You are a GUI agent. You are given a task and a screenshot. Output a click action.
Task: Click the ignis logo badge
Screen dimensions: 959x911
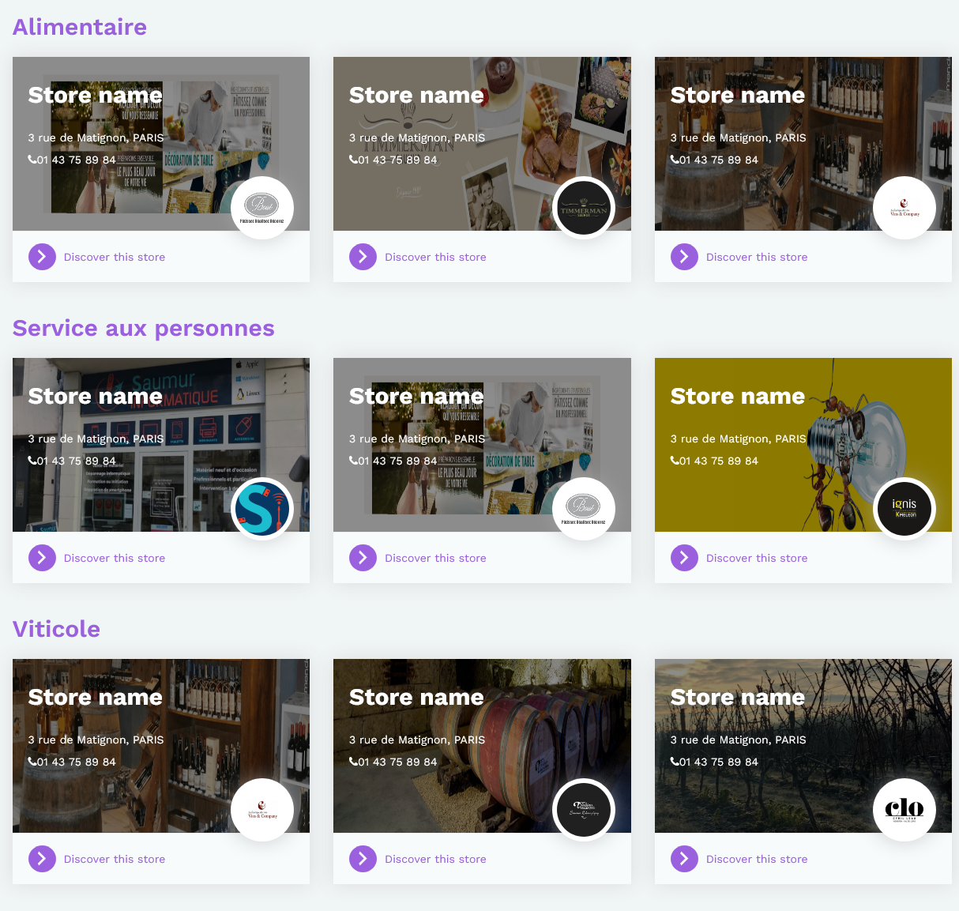[x=904, y=509]
